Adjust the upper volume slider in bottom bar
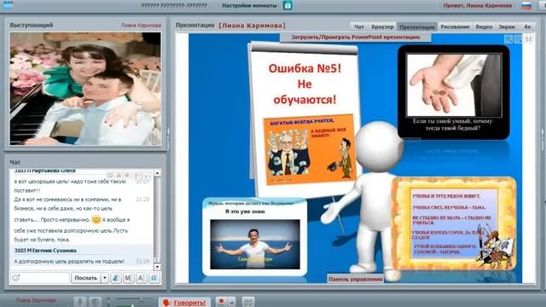Viewport: 546px width, 307px height. tap(134, 299)
